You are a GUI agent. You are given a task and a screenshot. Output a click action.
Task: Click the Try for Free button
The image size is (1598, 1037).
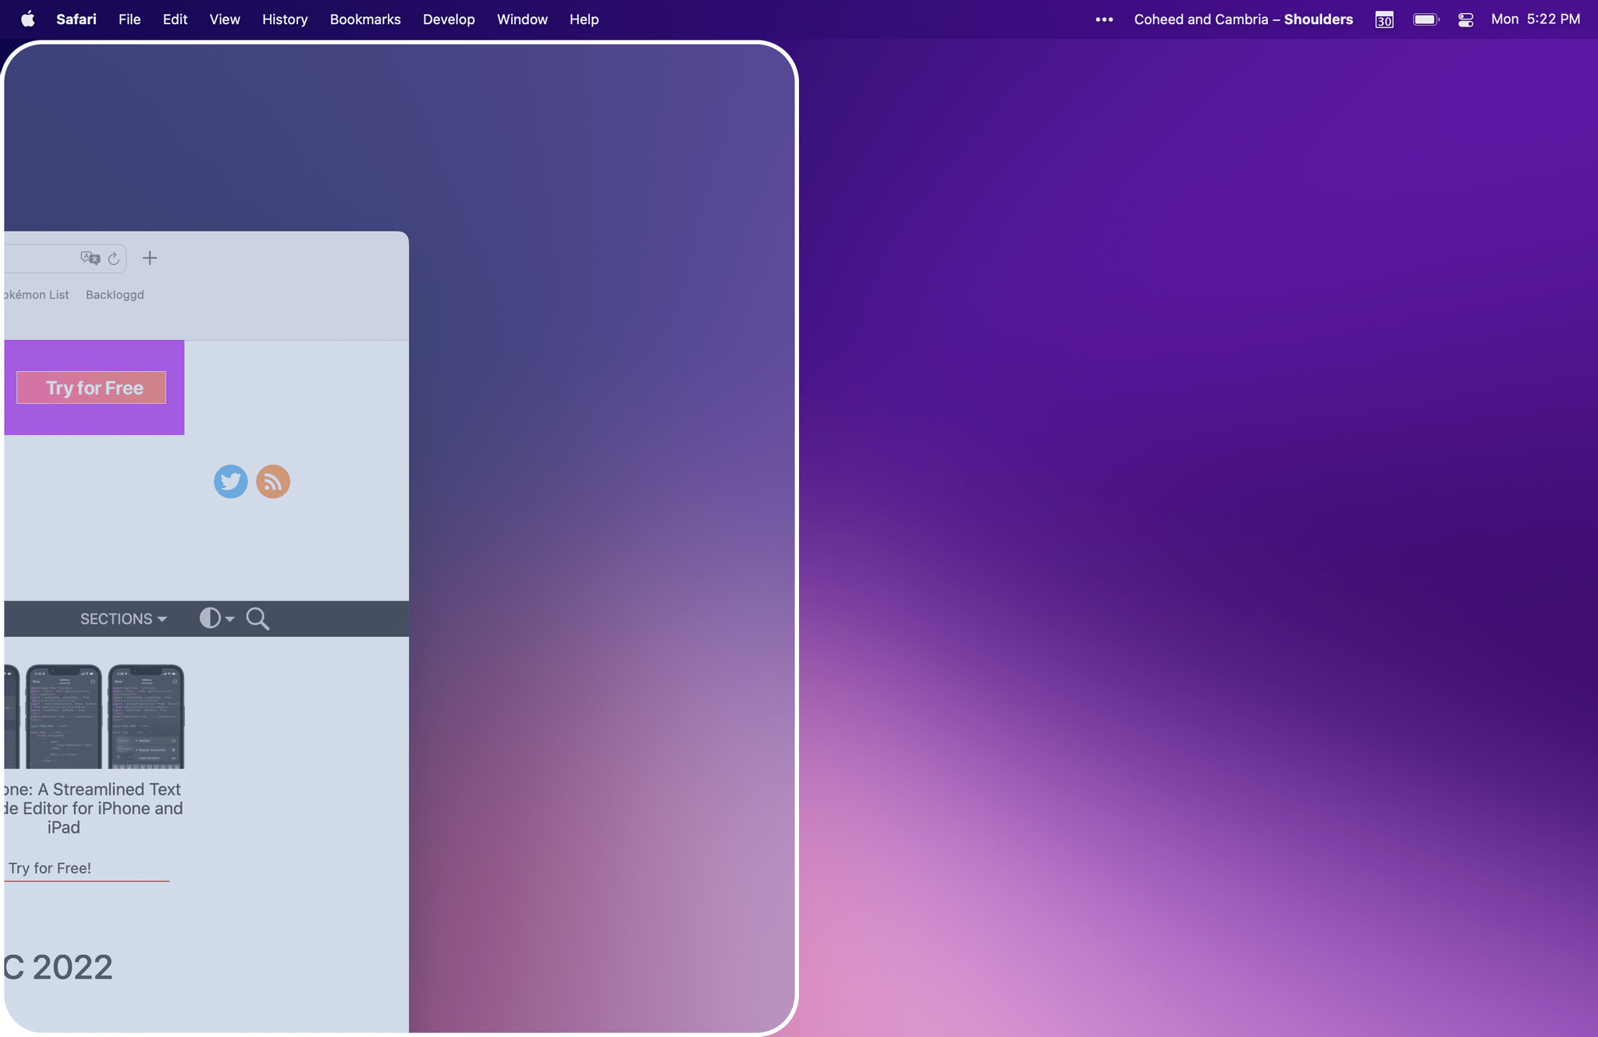pos(92,388)
